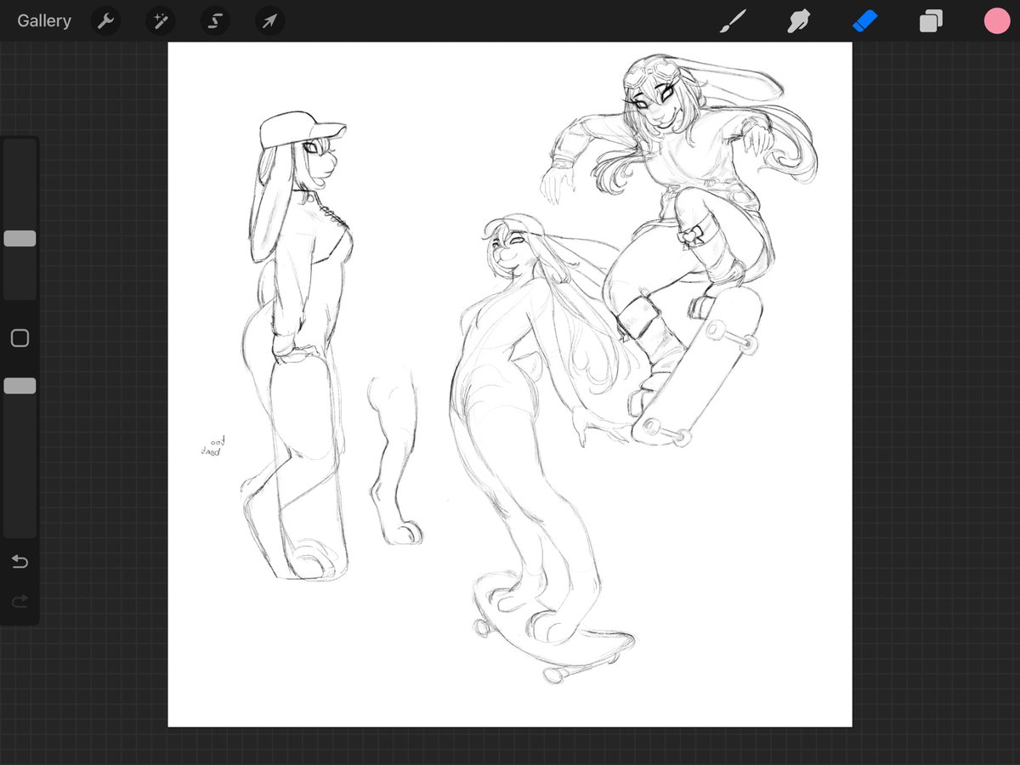Select the Smudge tool
The height and width of the screenshot is (765, 1020).
798,21
